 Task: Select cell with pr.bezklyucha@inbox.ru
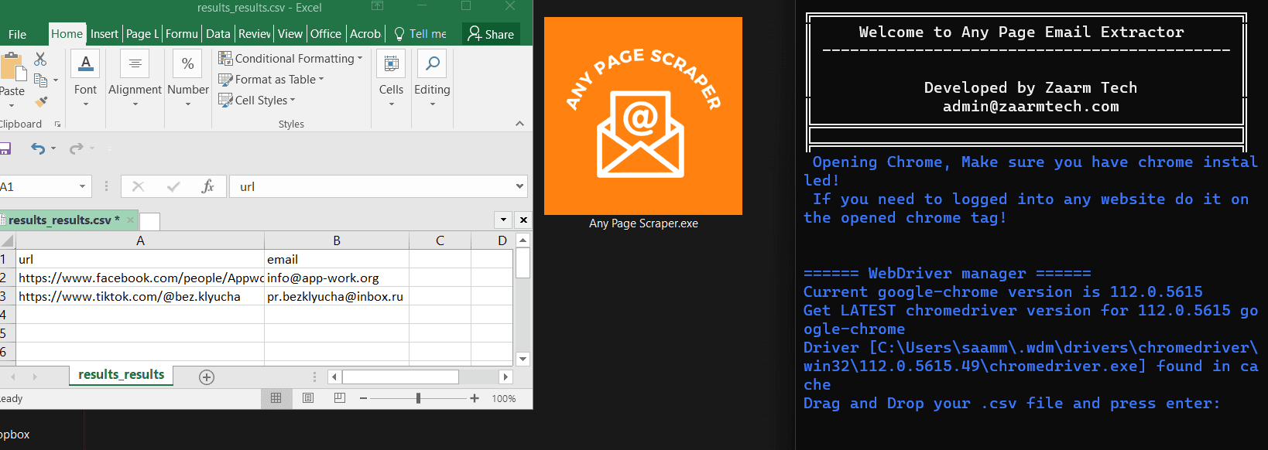coord(337,296)
